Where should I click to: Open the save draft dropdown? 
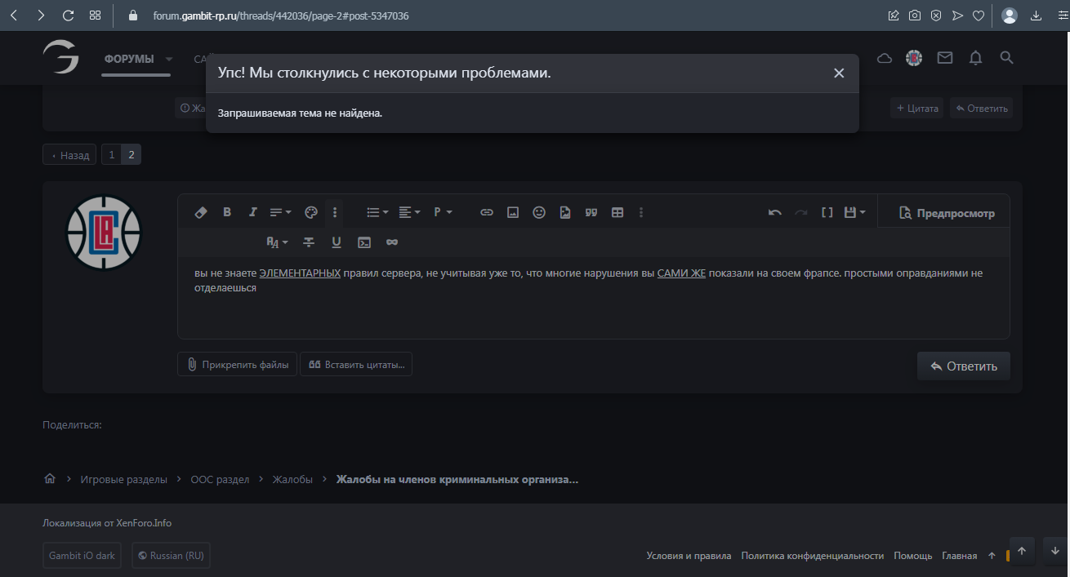pyautogui.click(x=854, y=212)
